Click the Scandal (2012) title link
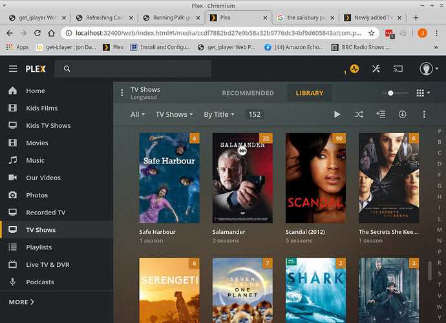This screenshot has height=323, width=446. tap(305, 232)
